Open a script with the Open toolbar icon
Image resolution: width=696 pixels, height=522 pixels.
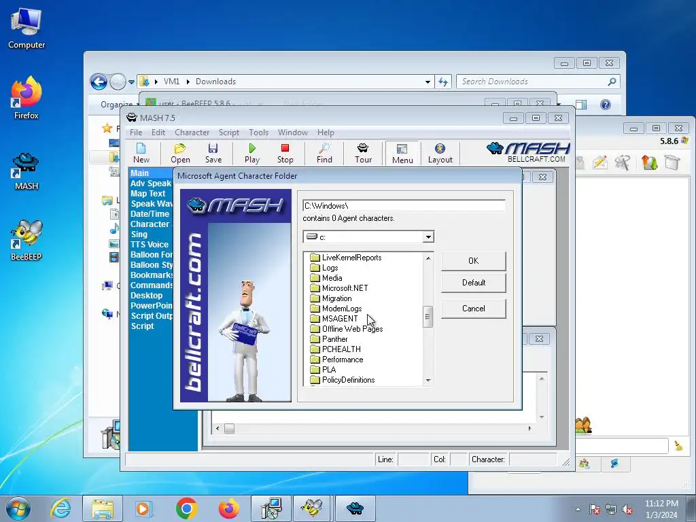(x=180, y=153)
